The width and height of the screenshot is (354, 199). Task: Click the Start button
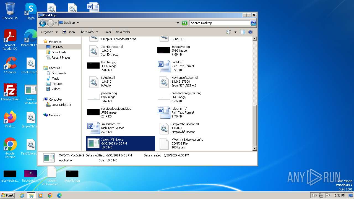(x=8, y=195)
